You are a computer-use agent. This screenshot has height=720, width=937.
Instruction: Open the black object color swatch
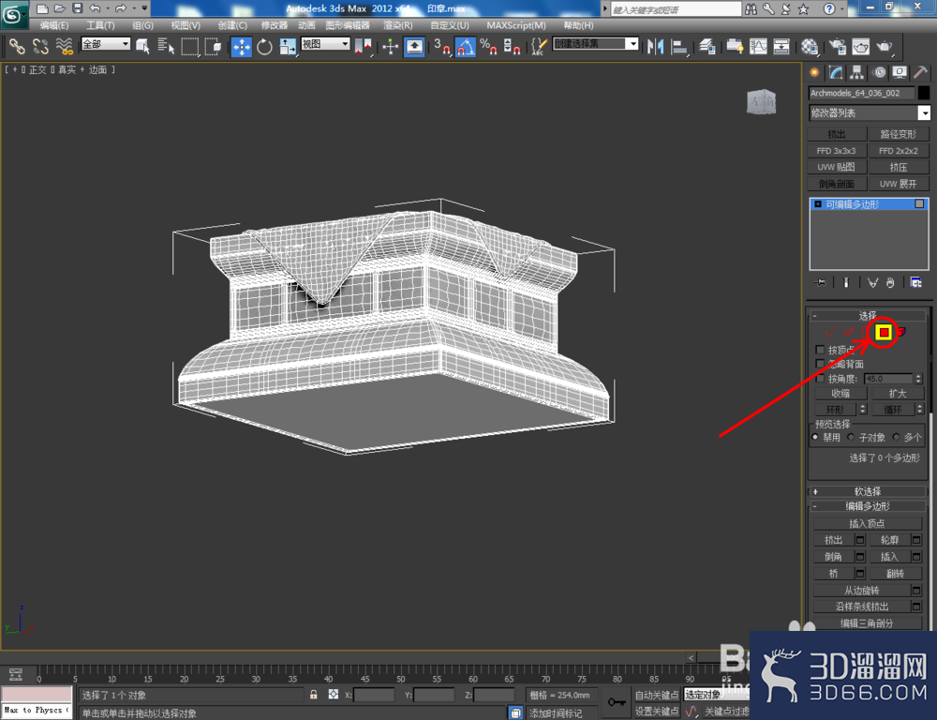point(924,93)
